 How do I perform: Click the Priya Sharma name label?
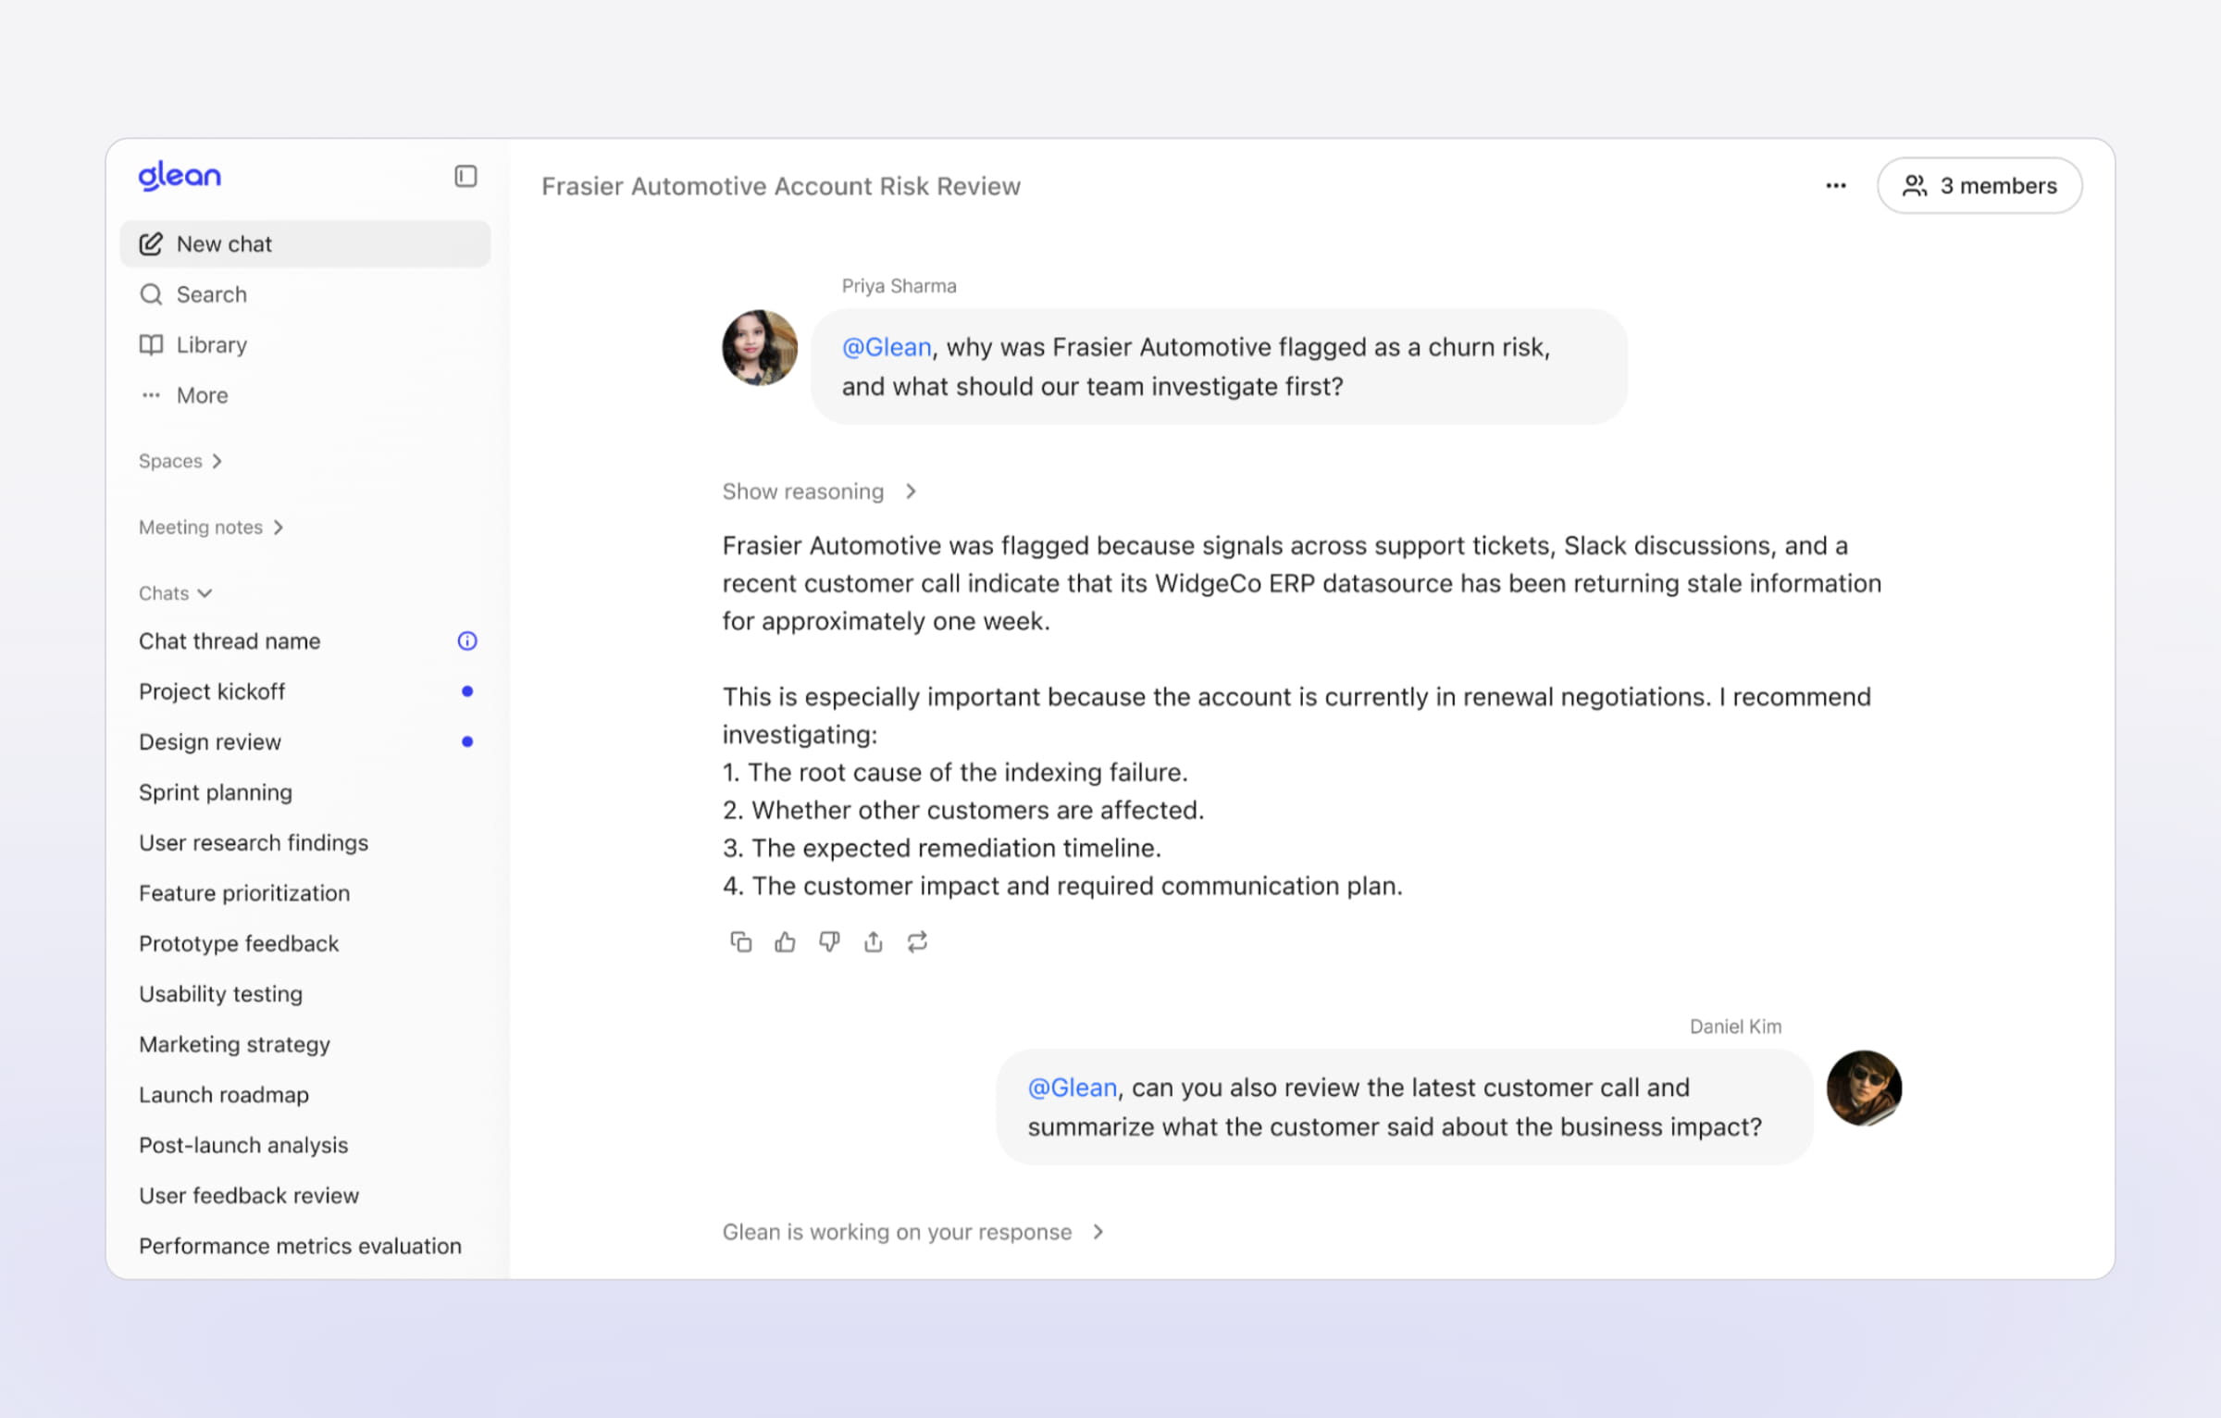[899, 286]
